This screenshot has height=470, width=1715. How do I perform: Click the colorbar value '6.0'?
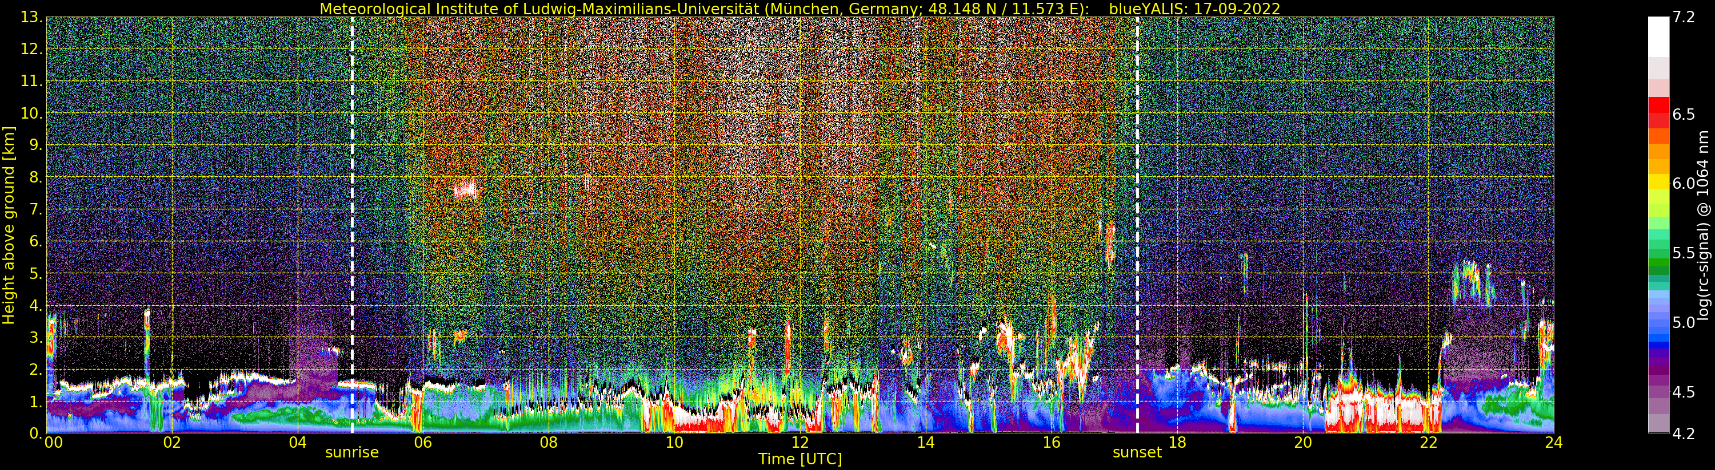coord(1684,184)
